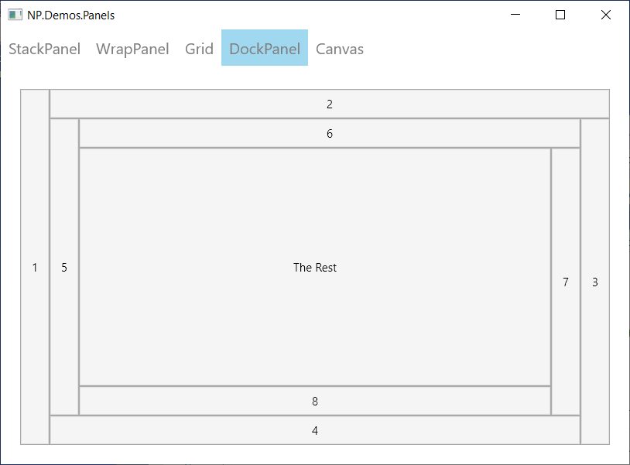Click inner right button labeled 7
630x465 pixels.
click(566, 282)
